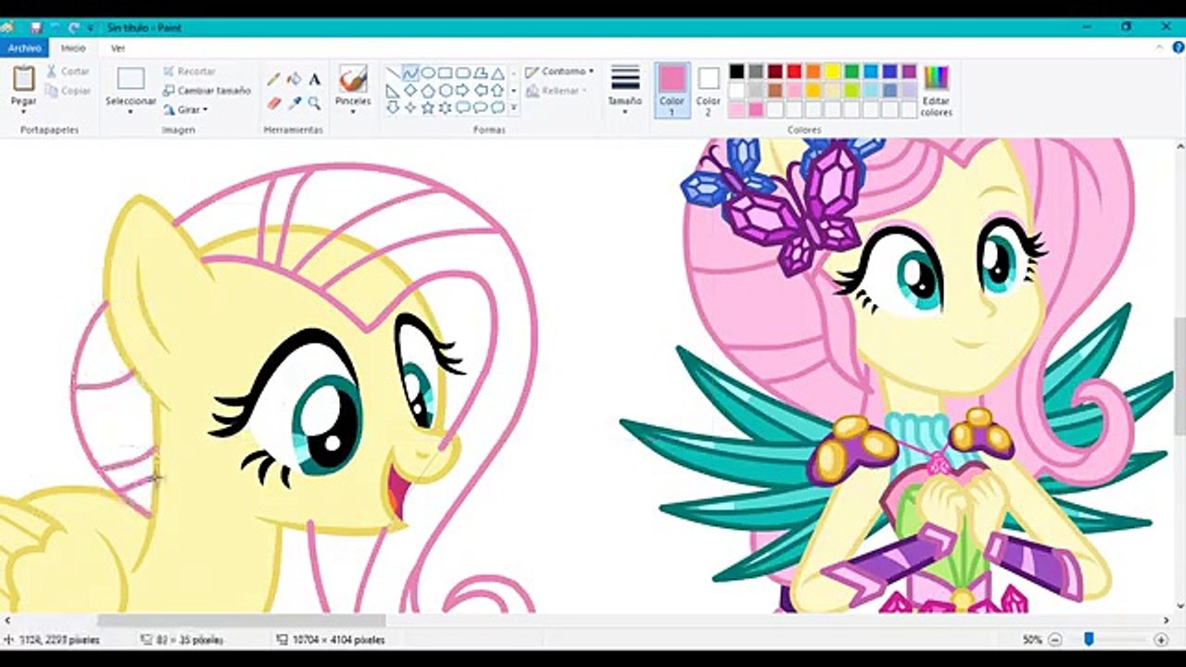Switch to the Ver tab

[118, 48]
